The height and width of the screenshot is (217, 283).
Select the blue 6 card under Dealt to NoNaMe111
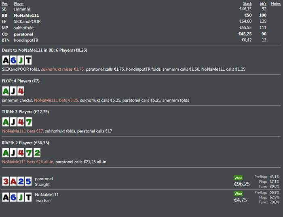click(x=13, y=60)
